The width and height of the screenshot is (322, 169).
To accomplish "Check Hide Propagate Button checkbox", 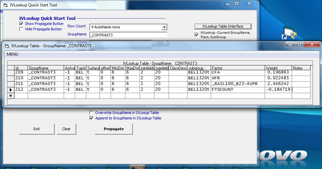I will pyautogui.click(x=21, y=29).
